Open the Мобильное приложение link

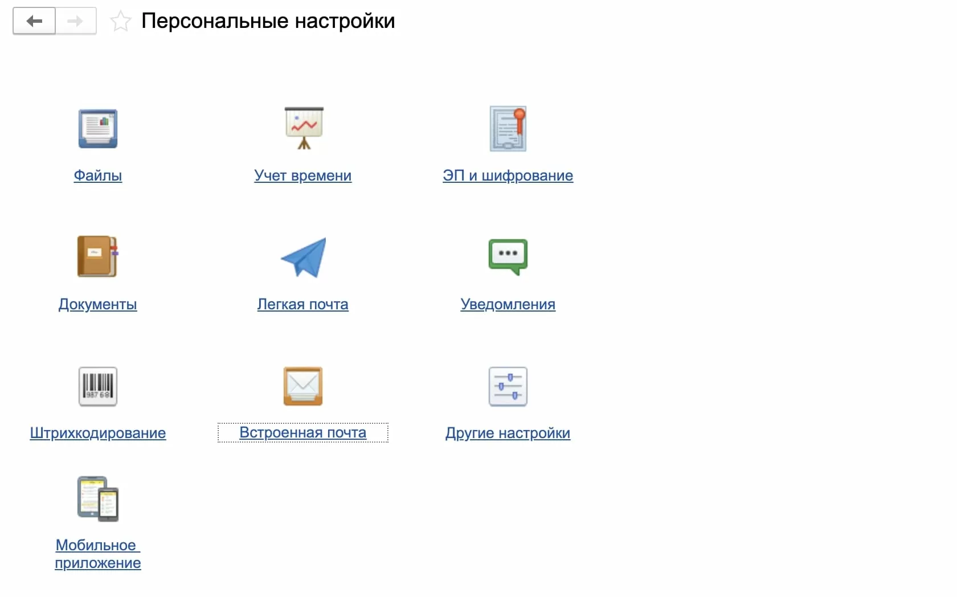tap(98, 554)
